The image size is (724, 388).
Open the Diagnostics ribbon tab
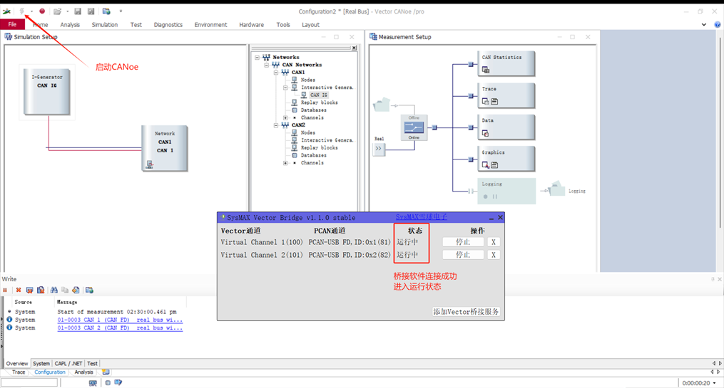click(x=168, y=25)
